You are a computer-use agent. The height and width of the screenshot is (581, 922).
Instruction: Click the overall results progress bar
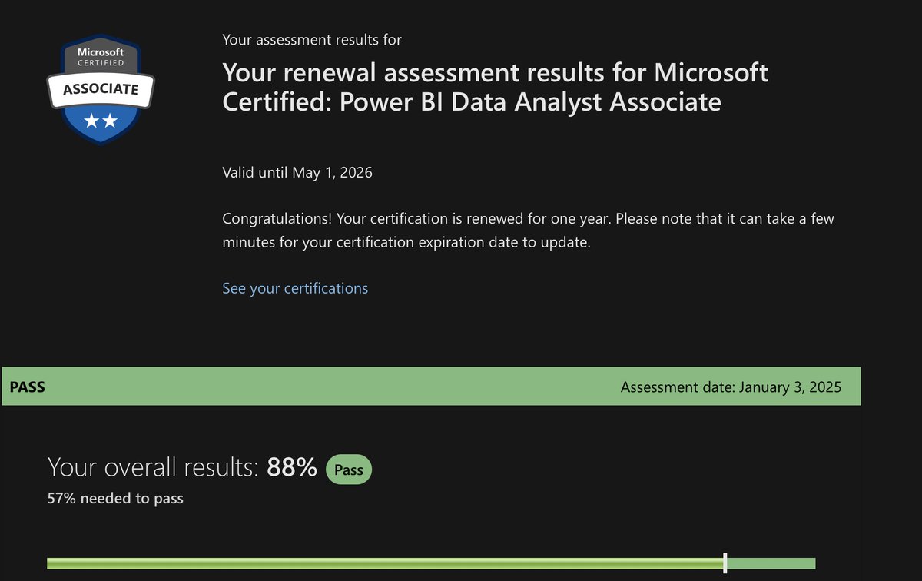(x=431, y=563)
